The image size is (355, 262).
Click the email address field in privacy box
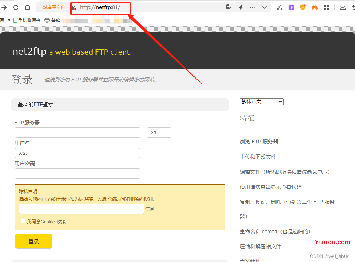[x=81, y=209]
